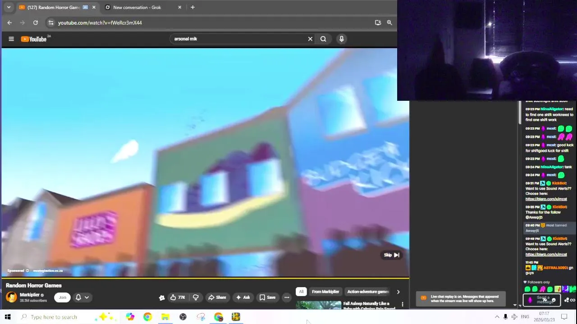Viewport: 577px width, 324px height.
Task: Join the Markiplier channel membership
Action: [62, 297]
